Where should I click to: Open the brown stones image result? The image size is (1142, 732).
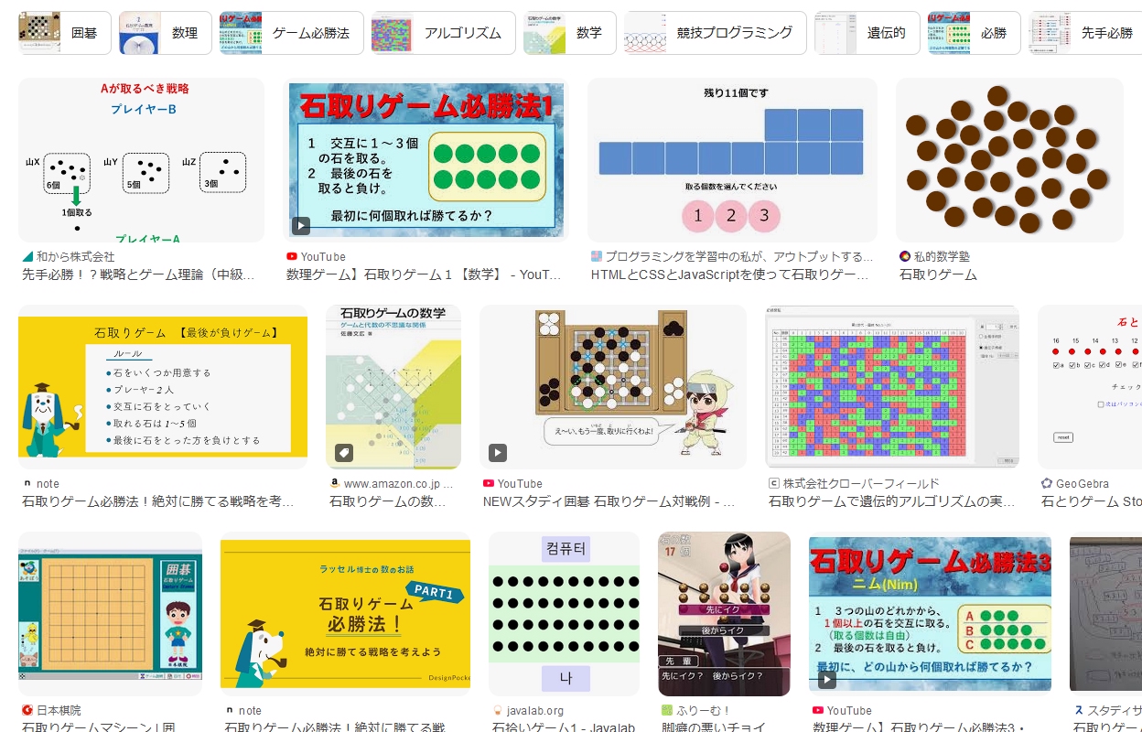click(1009, 160)
